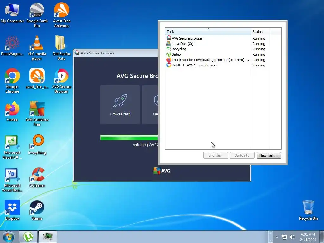This screenshot has width=324, height=243.
Task: Open the Recycle Bin
Action: pyautogui.click(x=308, y=210)
